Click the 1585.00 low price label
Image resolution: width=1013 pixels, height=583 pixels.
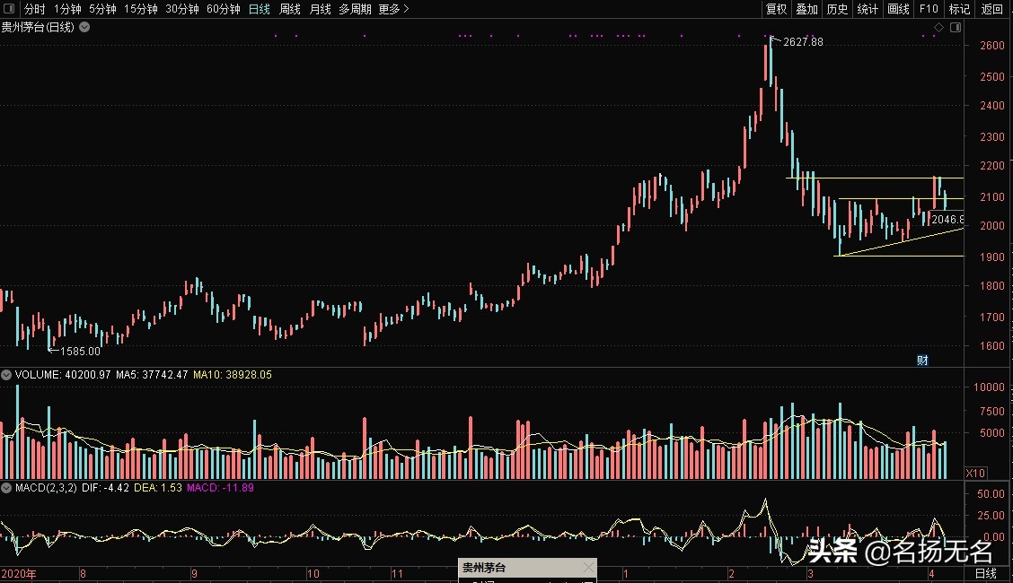click(x=80, y=352)
